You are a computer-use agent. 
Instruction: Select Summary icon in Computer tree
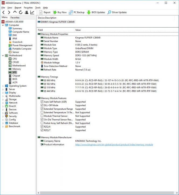coord(10,28)
